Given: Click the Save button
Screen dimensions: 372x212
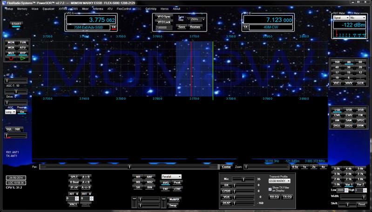Looking at the screenshot, I should [x=182, y=27].
